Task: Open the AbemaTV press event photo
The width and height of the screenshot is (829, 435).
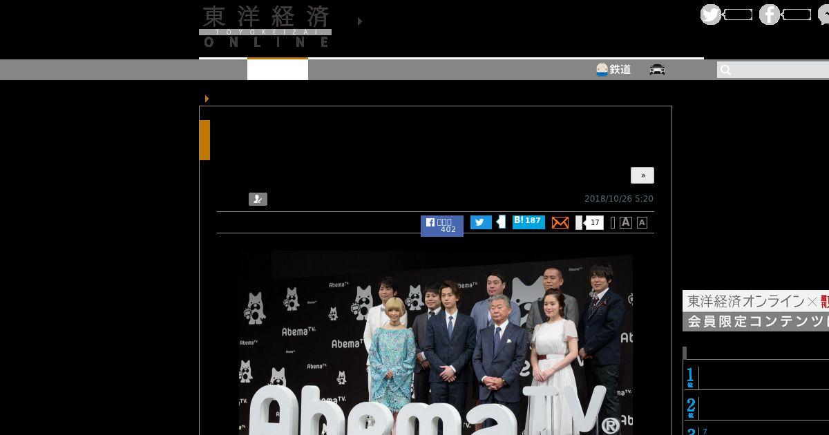Action: pos(436,342)
